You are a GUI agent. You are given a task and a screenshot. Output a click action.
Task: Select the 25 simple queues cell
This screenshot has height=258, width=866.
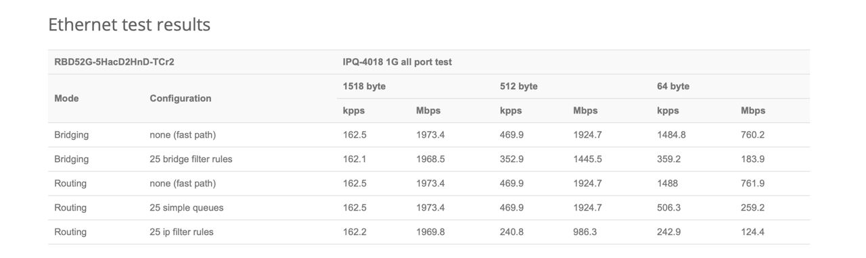coord(186,208)
